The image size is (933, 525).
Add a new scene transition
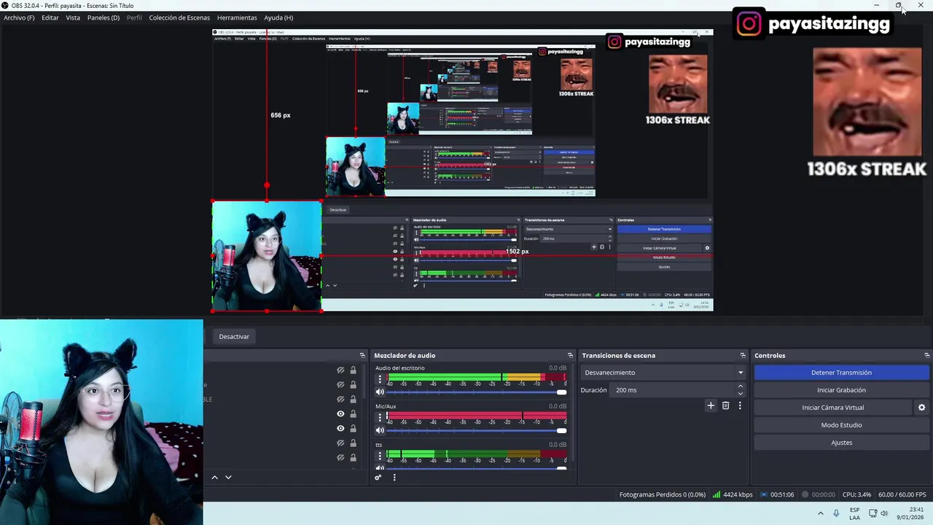pyautogui.click(x=711, y=405)
